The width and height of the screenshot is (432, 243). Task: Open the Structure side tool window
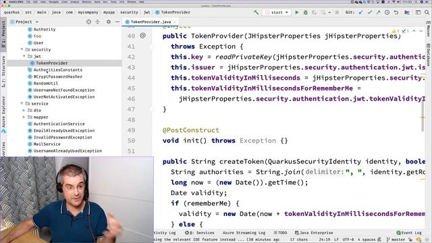[x=3, y=72]
